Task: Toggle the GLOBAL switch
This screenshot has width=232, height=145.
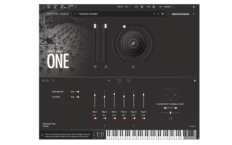Action: [77, 97]
